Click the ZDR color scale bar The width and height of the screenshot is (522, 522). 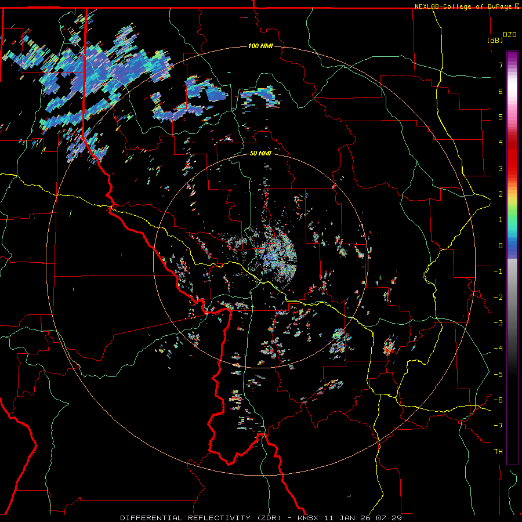tap(512, 258)
